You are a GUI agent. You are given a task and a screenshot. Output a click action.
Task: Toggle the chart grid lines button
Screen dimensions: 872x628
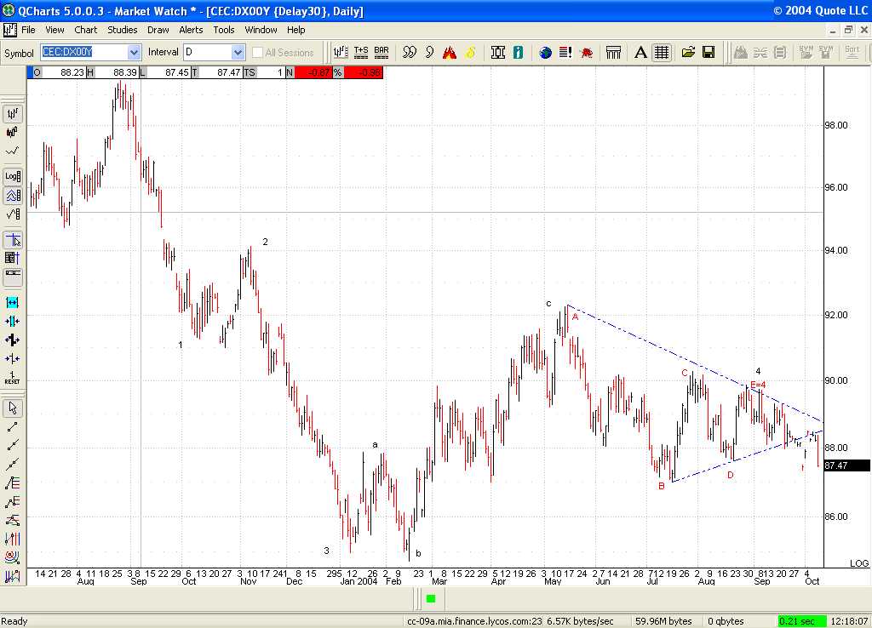point(661,53)
